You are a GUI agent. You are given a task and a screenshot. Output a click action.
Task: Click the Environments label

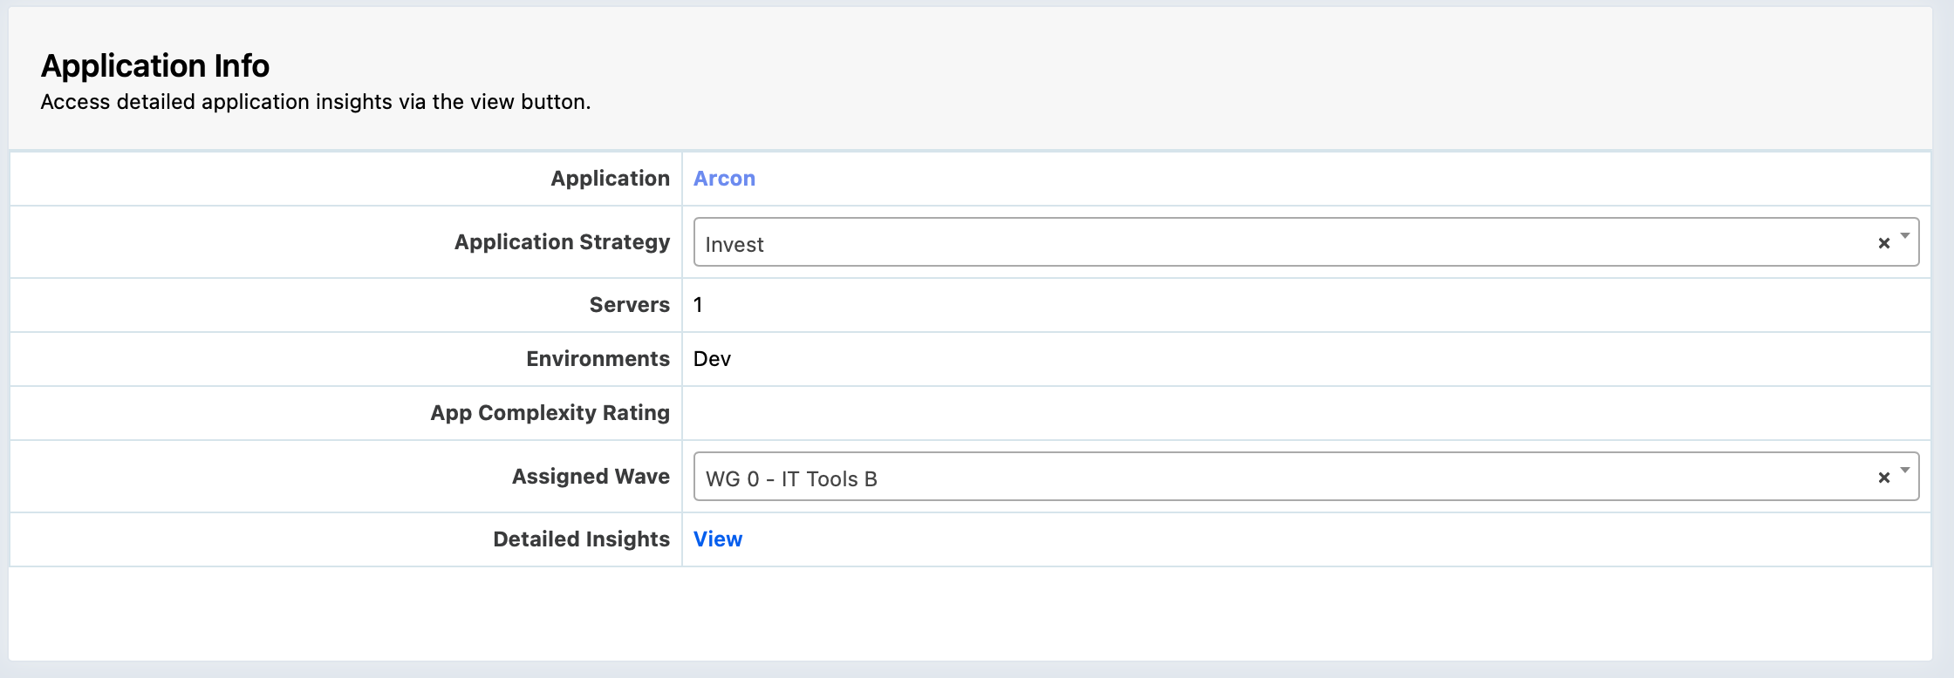(x=598, y=359)
